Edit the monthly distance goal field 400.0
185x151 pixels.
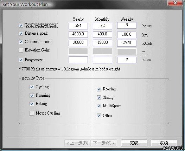pyautogui.click(x=102, y=34)
